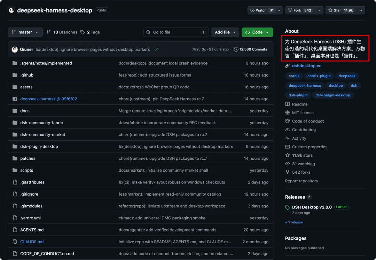Click the repository owner avatar icon
376x260 pixels.
coord(11,10)
